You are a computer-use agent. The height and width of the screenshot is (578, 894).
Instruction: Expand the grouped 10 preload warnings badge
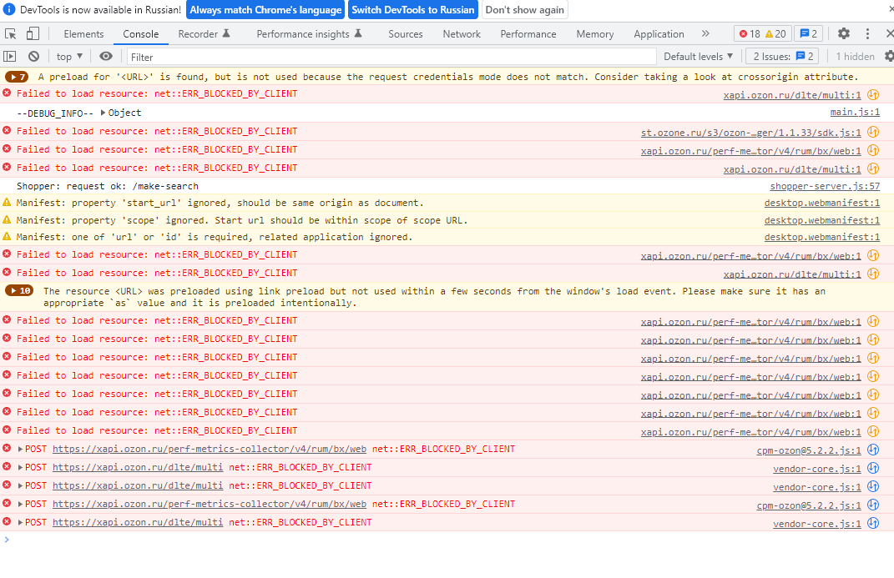[19, 291]
